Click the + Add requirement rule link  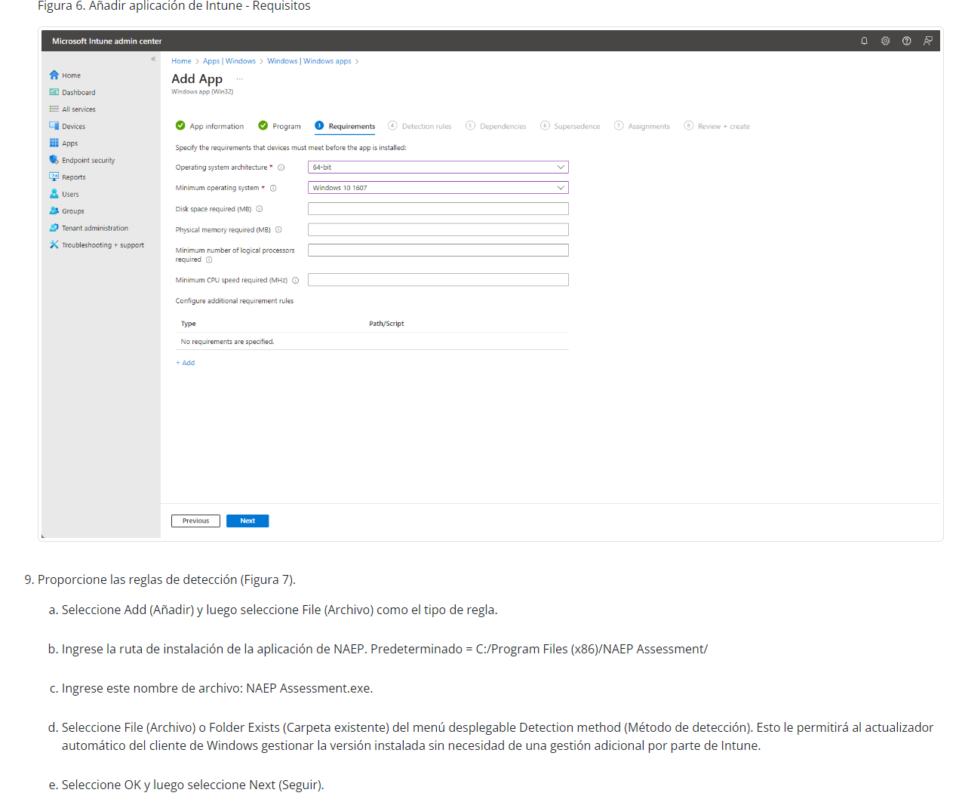coord(186,363)
